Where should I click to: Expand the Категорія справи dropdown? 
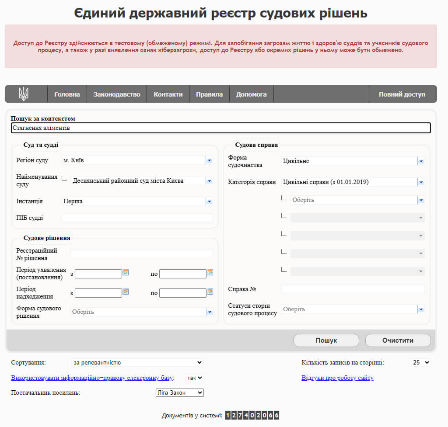(421, 182)
